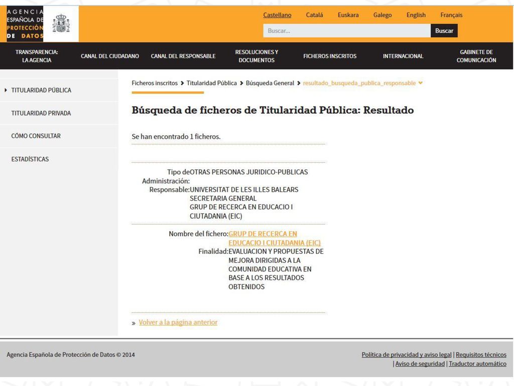Image resolution: width=514 pixels, height=386 pixels.
Task: Click resultado_busqueda_publica_responsable breadcrumb
Action: (359, 83)
